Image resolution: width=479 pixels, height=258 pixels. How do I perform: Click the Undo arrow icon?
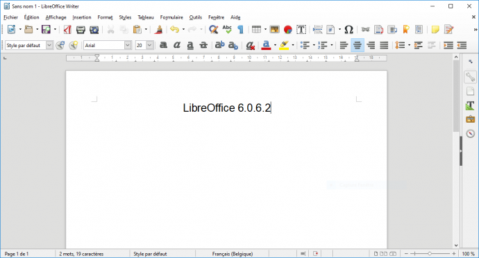point(174,30)
